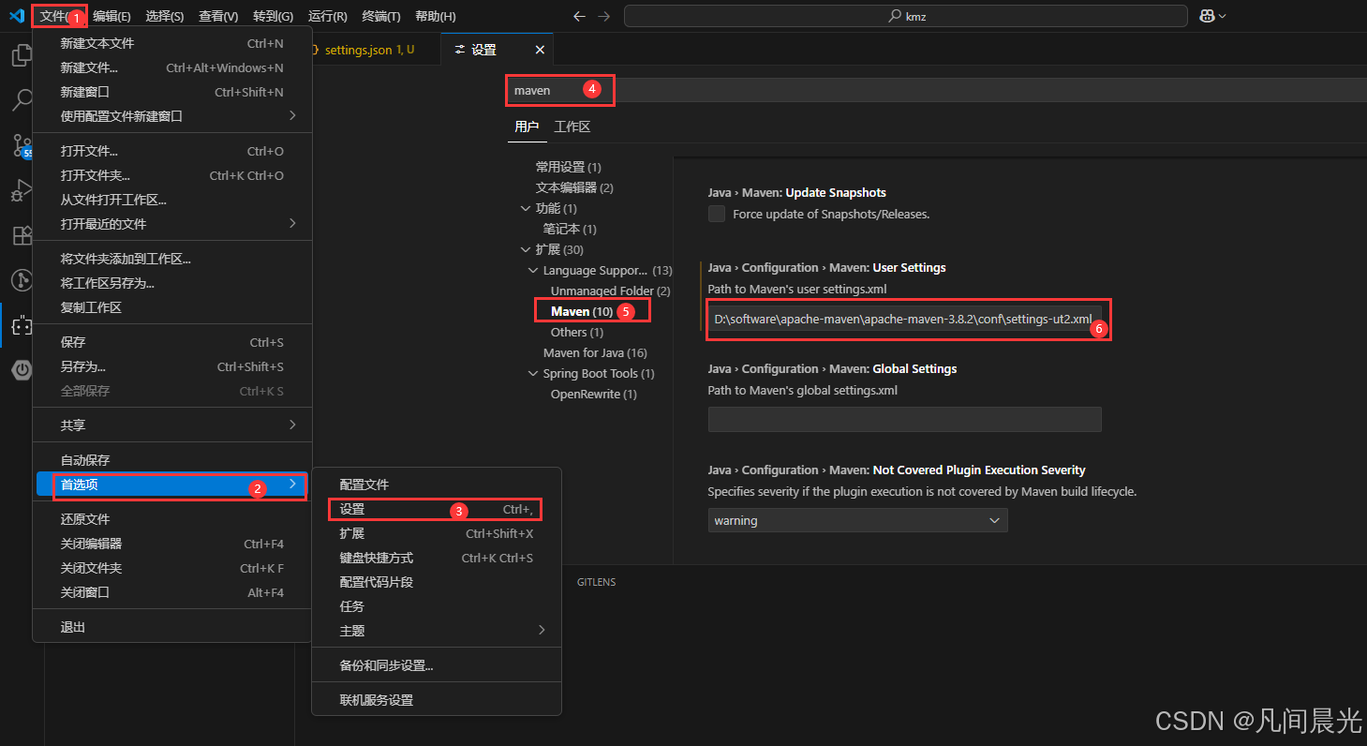Viewport: 1367px width, 746px height.
Task: Select 配置代码片段 in preferences submenu
Action: pyautogui.click(x=437, y=582)
